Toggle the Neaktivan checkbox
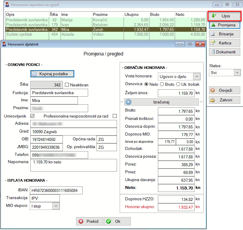Viewport: 243px width, 230px height. pos(67,85)
